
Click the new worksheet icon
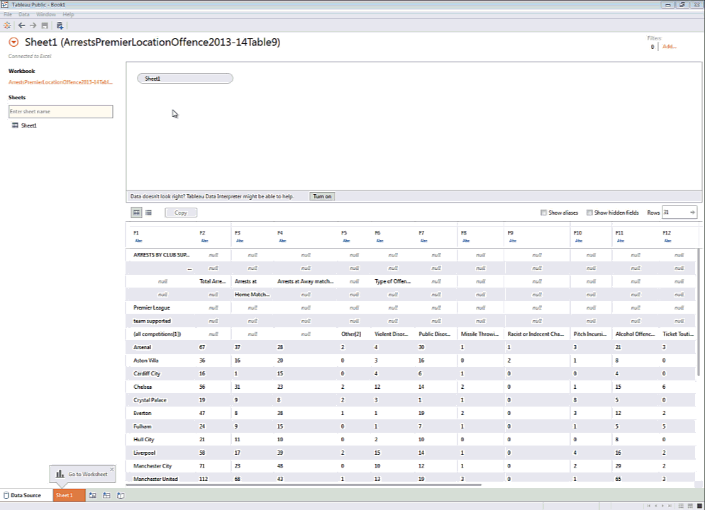click(x=93, y=495)
